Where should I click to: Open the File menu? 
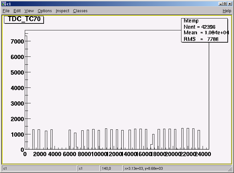pyautogui.click(x=6, y=11)
